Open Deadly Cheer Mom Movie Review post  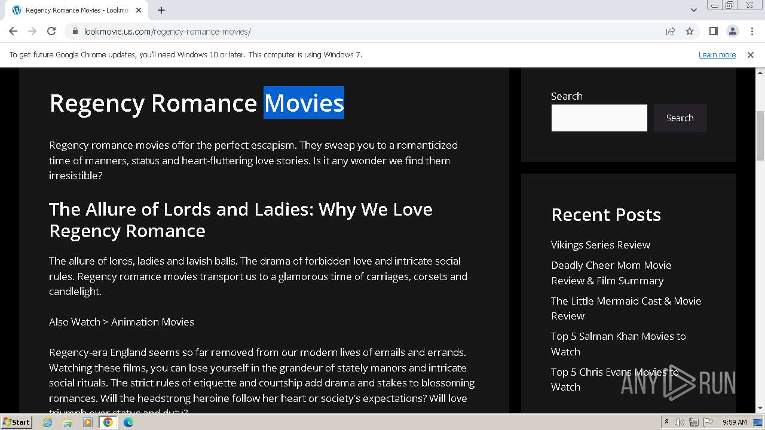[x=611, y=273]
